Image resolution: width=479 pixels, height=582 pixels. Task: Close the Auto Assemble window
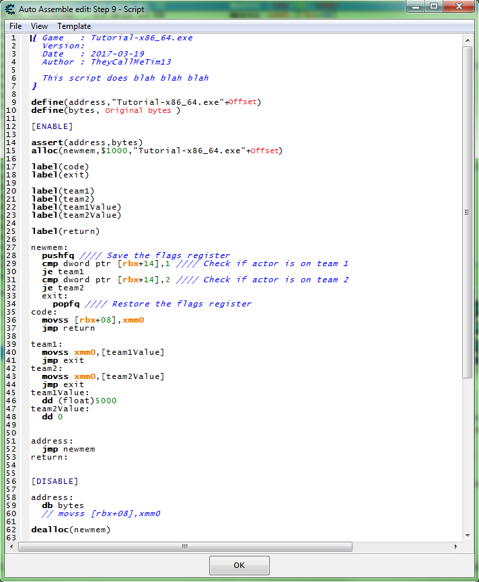tap(459, 6)
